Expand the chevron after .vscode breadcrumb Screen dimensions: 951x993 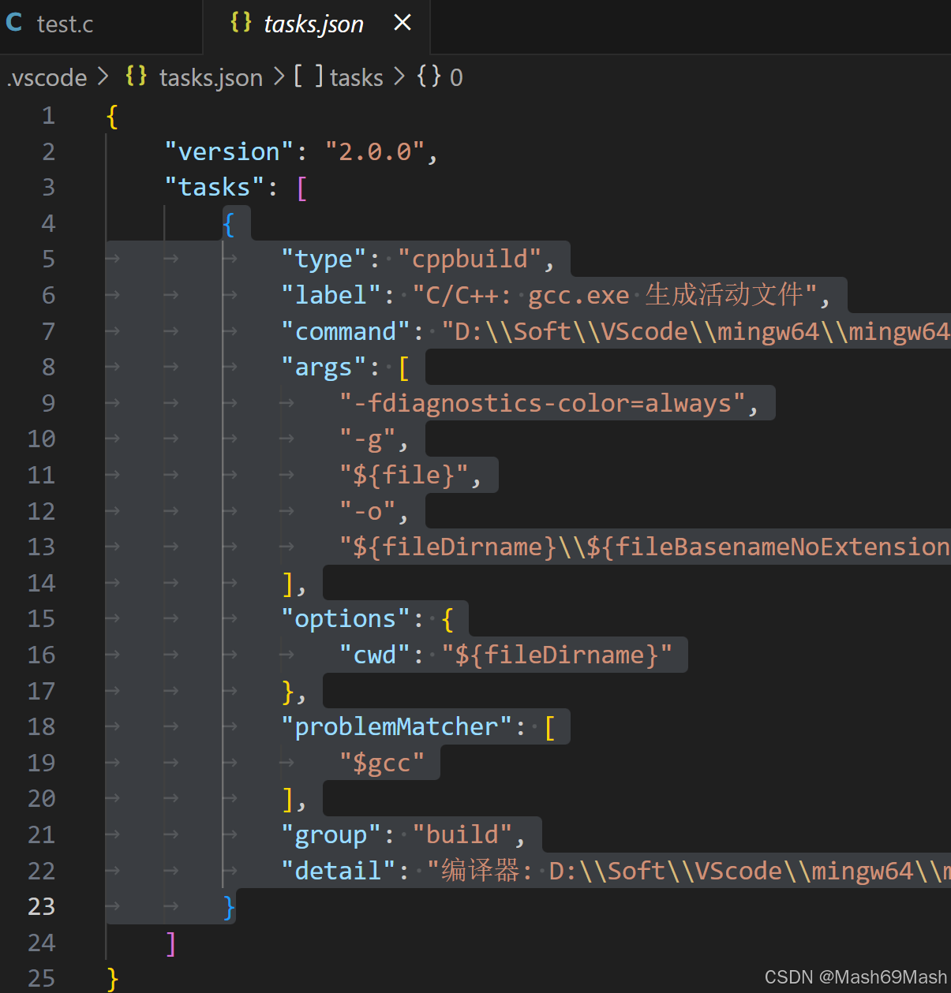(103, 77)
